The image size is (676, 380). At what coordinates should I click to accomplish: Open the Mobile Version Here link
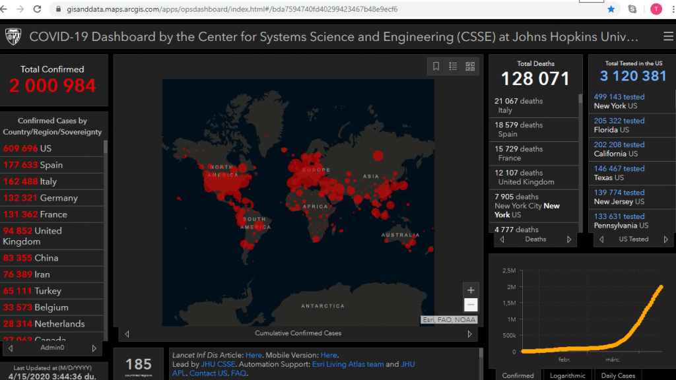(x=329, y=356)
